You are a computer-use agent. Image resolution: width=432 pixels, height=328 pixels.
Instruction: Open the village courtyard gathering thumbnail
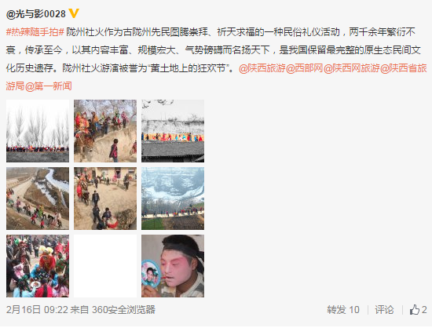coord(105,199)
